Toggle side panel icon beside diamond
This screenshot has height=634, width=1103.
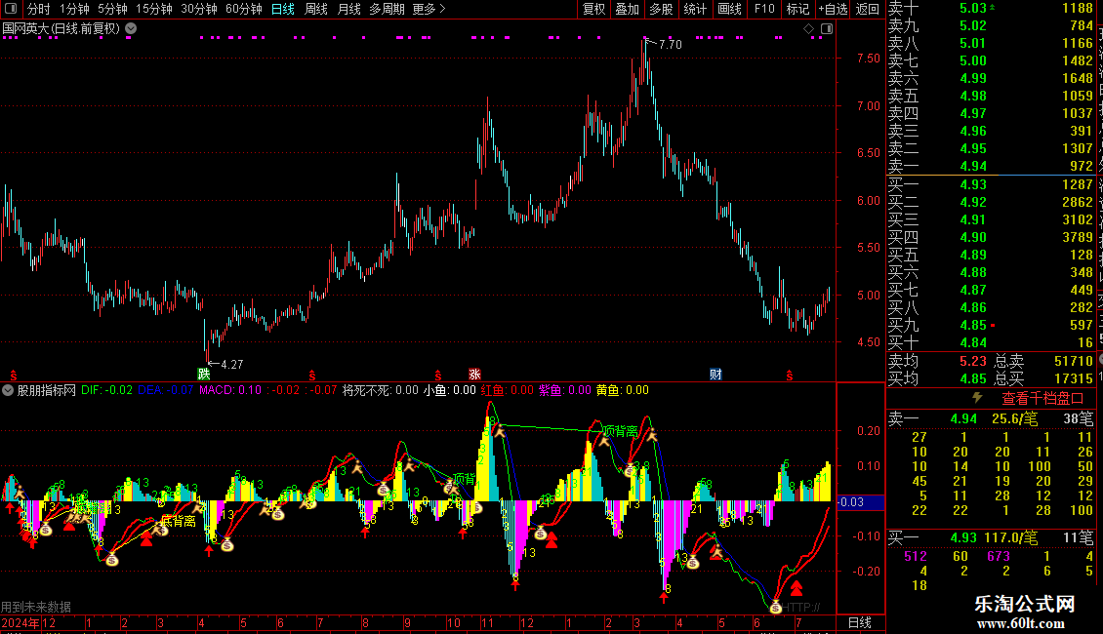tap(827, 29)
